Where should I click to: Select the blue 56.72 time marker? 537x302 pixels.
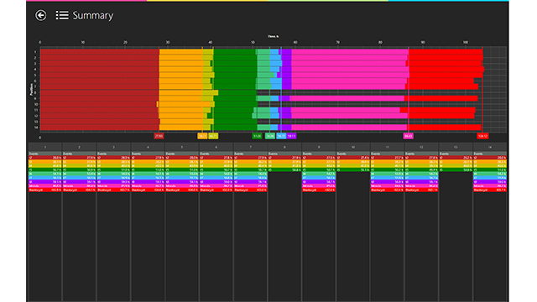pyautogui.click(x=281, y=136)
